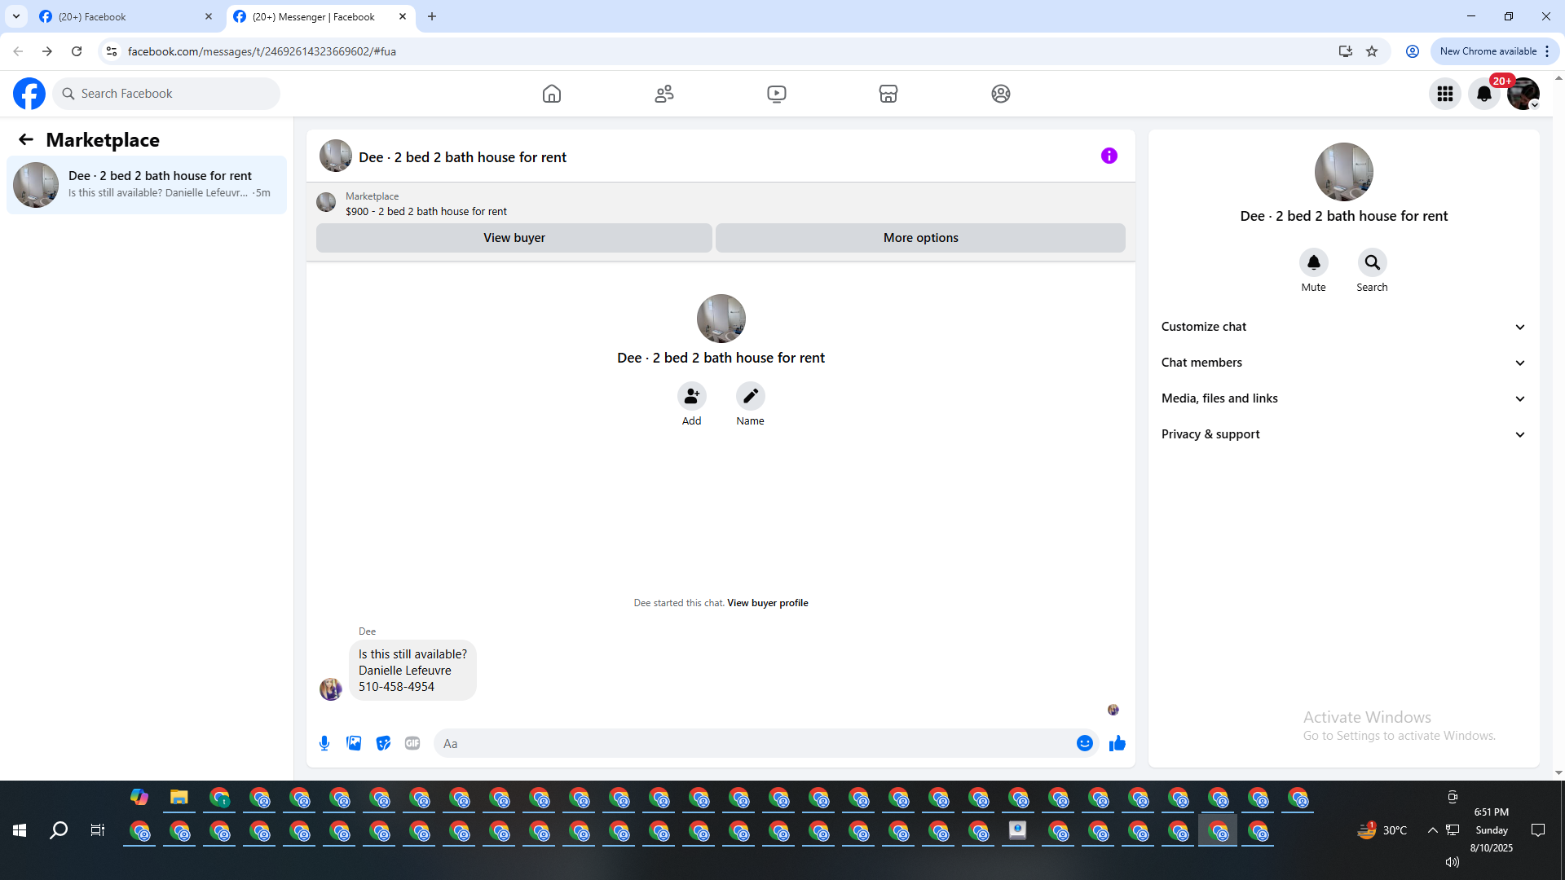
Task: Open the GIF picker icon
Action: click(x=412, y=743)
